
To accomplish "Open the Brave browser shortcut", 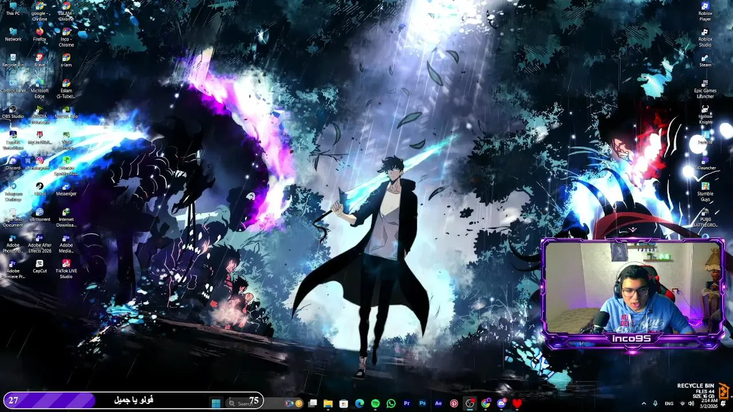I will tap(40, 60).
